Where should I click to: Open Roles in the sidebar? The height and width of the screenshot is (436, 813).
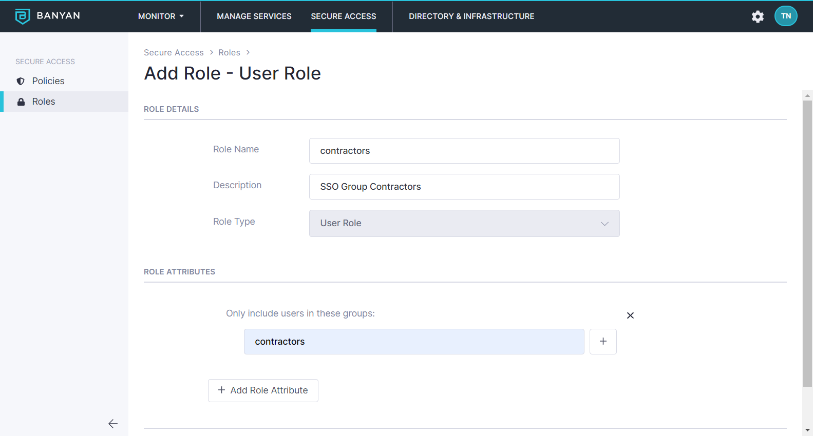[x=64, y=102]
